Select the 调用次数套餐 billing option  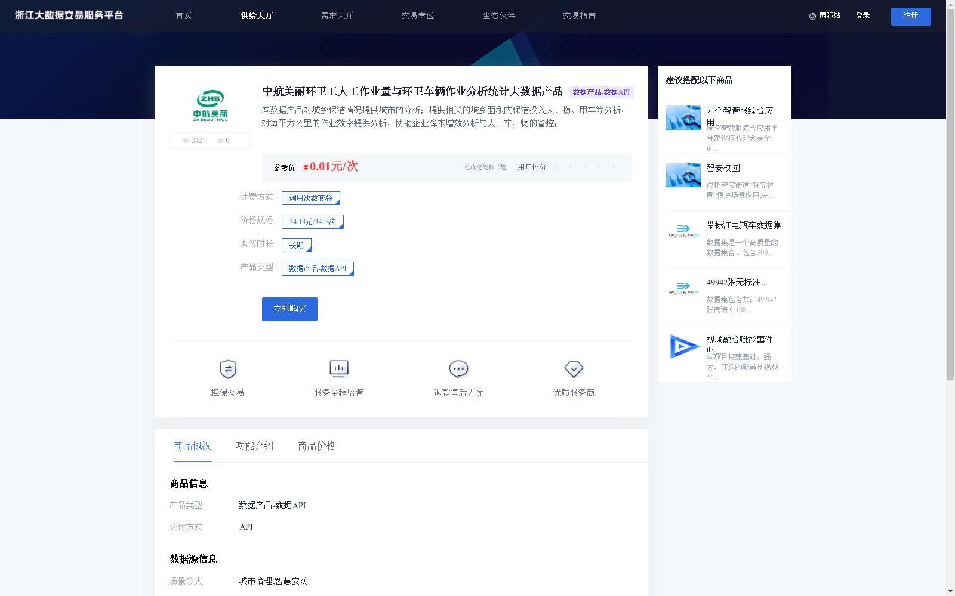click(x=311, y=198)
